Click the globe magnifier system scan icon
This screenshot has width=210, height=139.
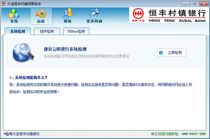coord(23,53)
